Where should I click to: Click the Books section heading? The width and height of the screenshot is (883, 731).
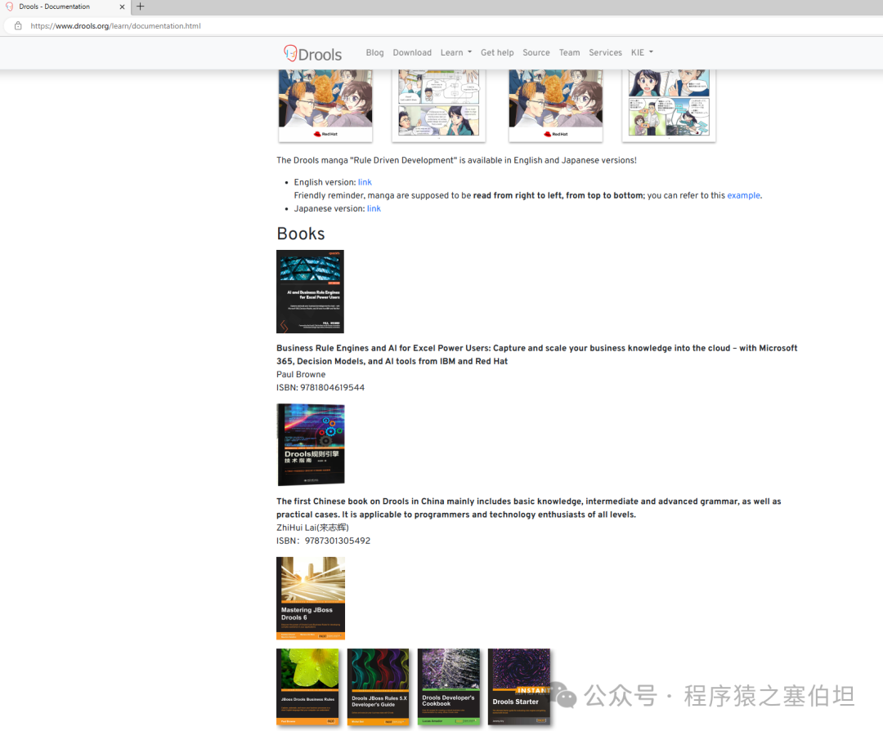[301, 234]
